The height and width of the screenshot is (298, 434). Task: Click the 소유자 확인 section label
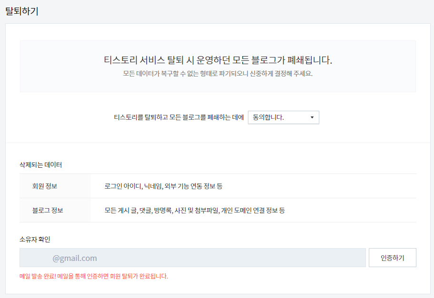pyautogui.click(x=35, y=239)
